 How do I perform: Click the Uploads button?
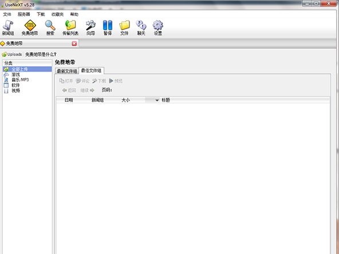[x=12, y=54]
